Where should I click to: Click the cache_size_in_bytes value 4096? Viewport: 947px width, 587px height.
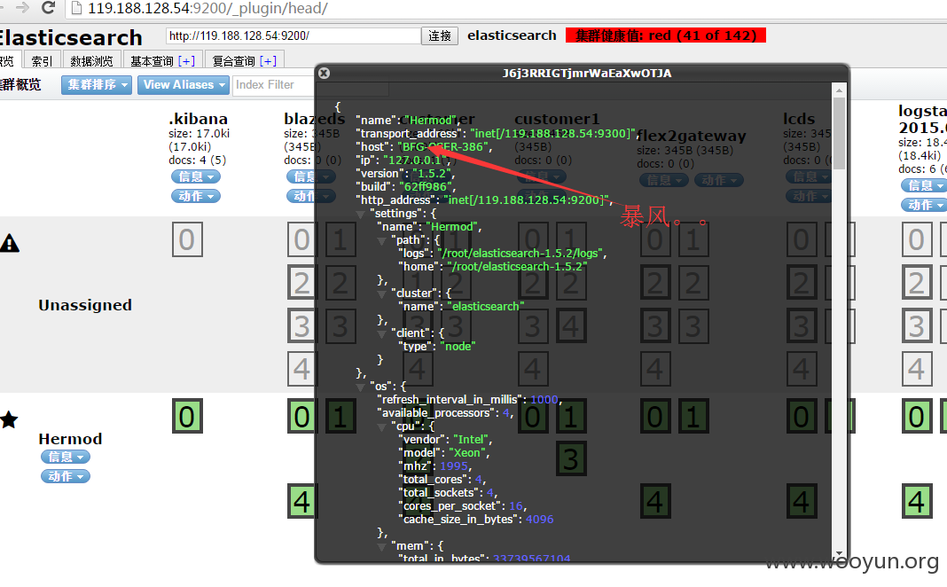click(x=539, y=520)
